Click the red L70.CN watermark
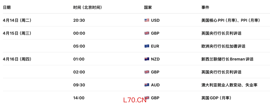 [x=135, y=100]
